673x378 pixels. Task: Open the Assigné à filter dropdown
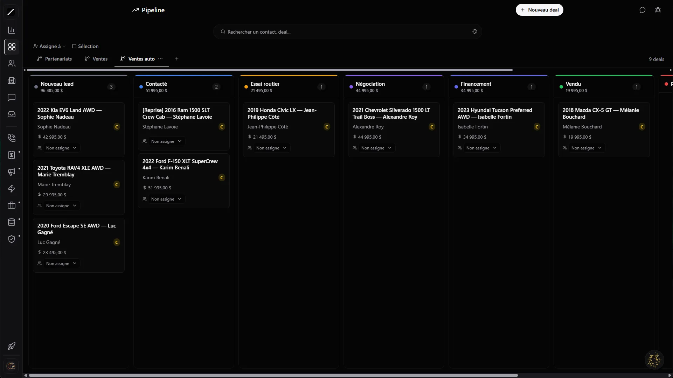click(49, 46)
